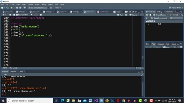
Task: Open the File menu
Action: click(2, 5)
